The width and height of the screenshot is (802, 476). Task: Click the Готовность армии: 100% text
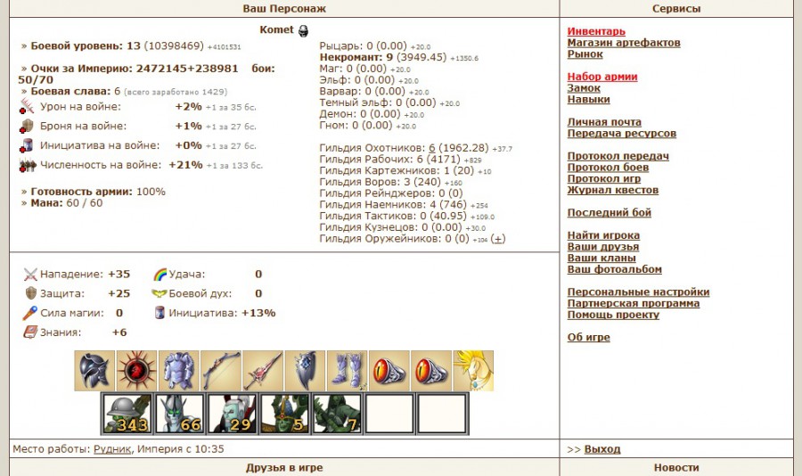click(x=98, y=192)
